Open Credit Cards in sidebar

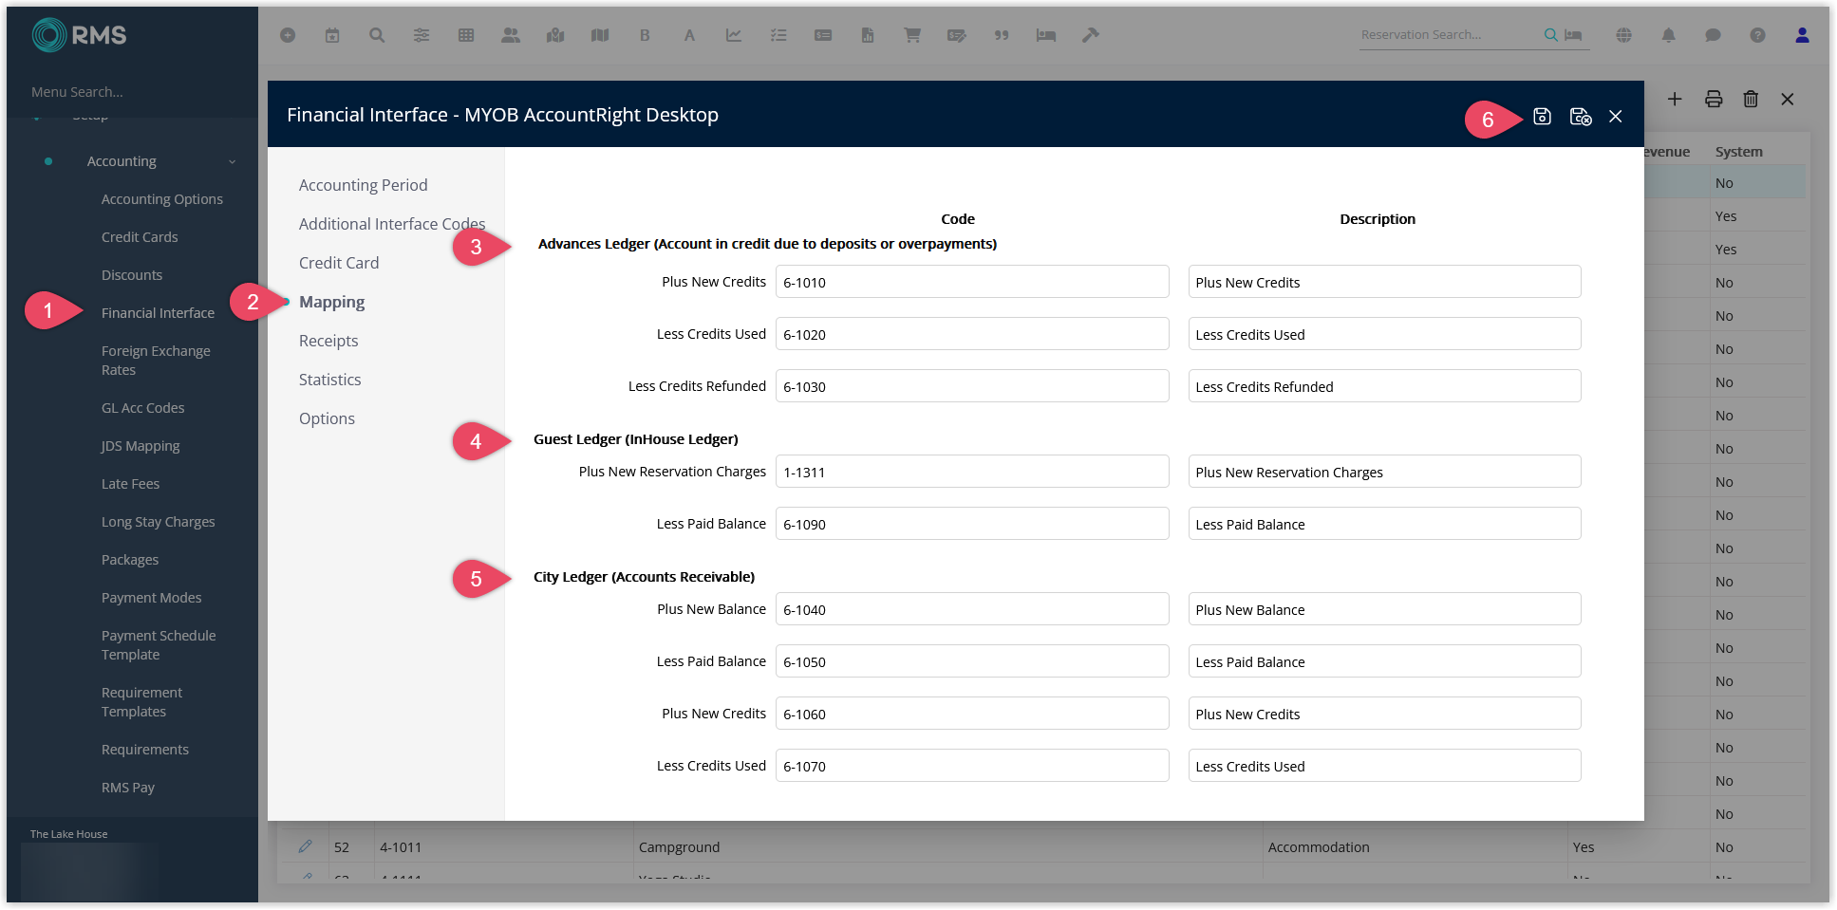coord(140,237)
